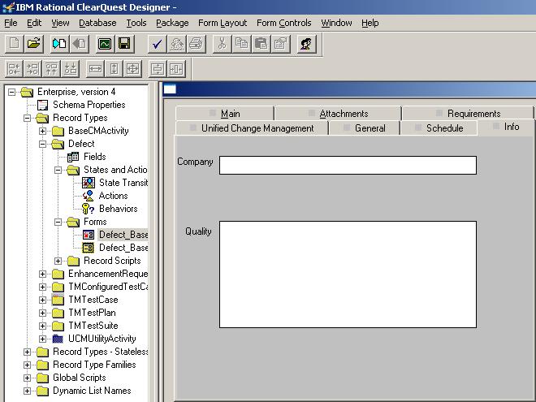Switch to the Unified Change Management tab
This screenshot has width=536, height=402.
tap(252, 128)
